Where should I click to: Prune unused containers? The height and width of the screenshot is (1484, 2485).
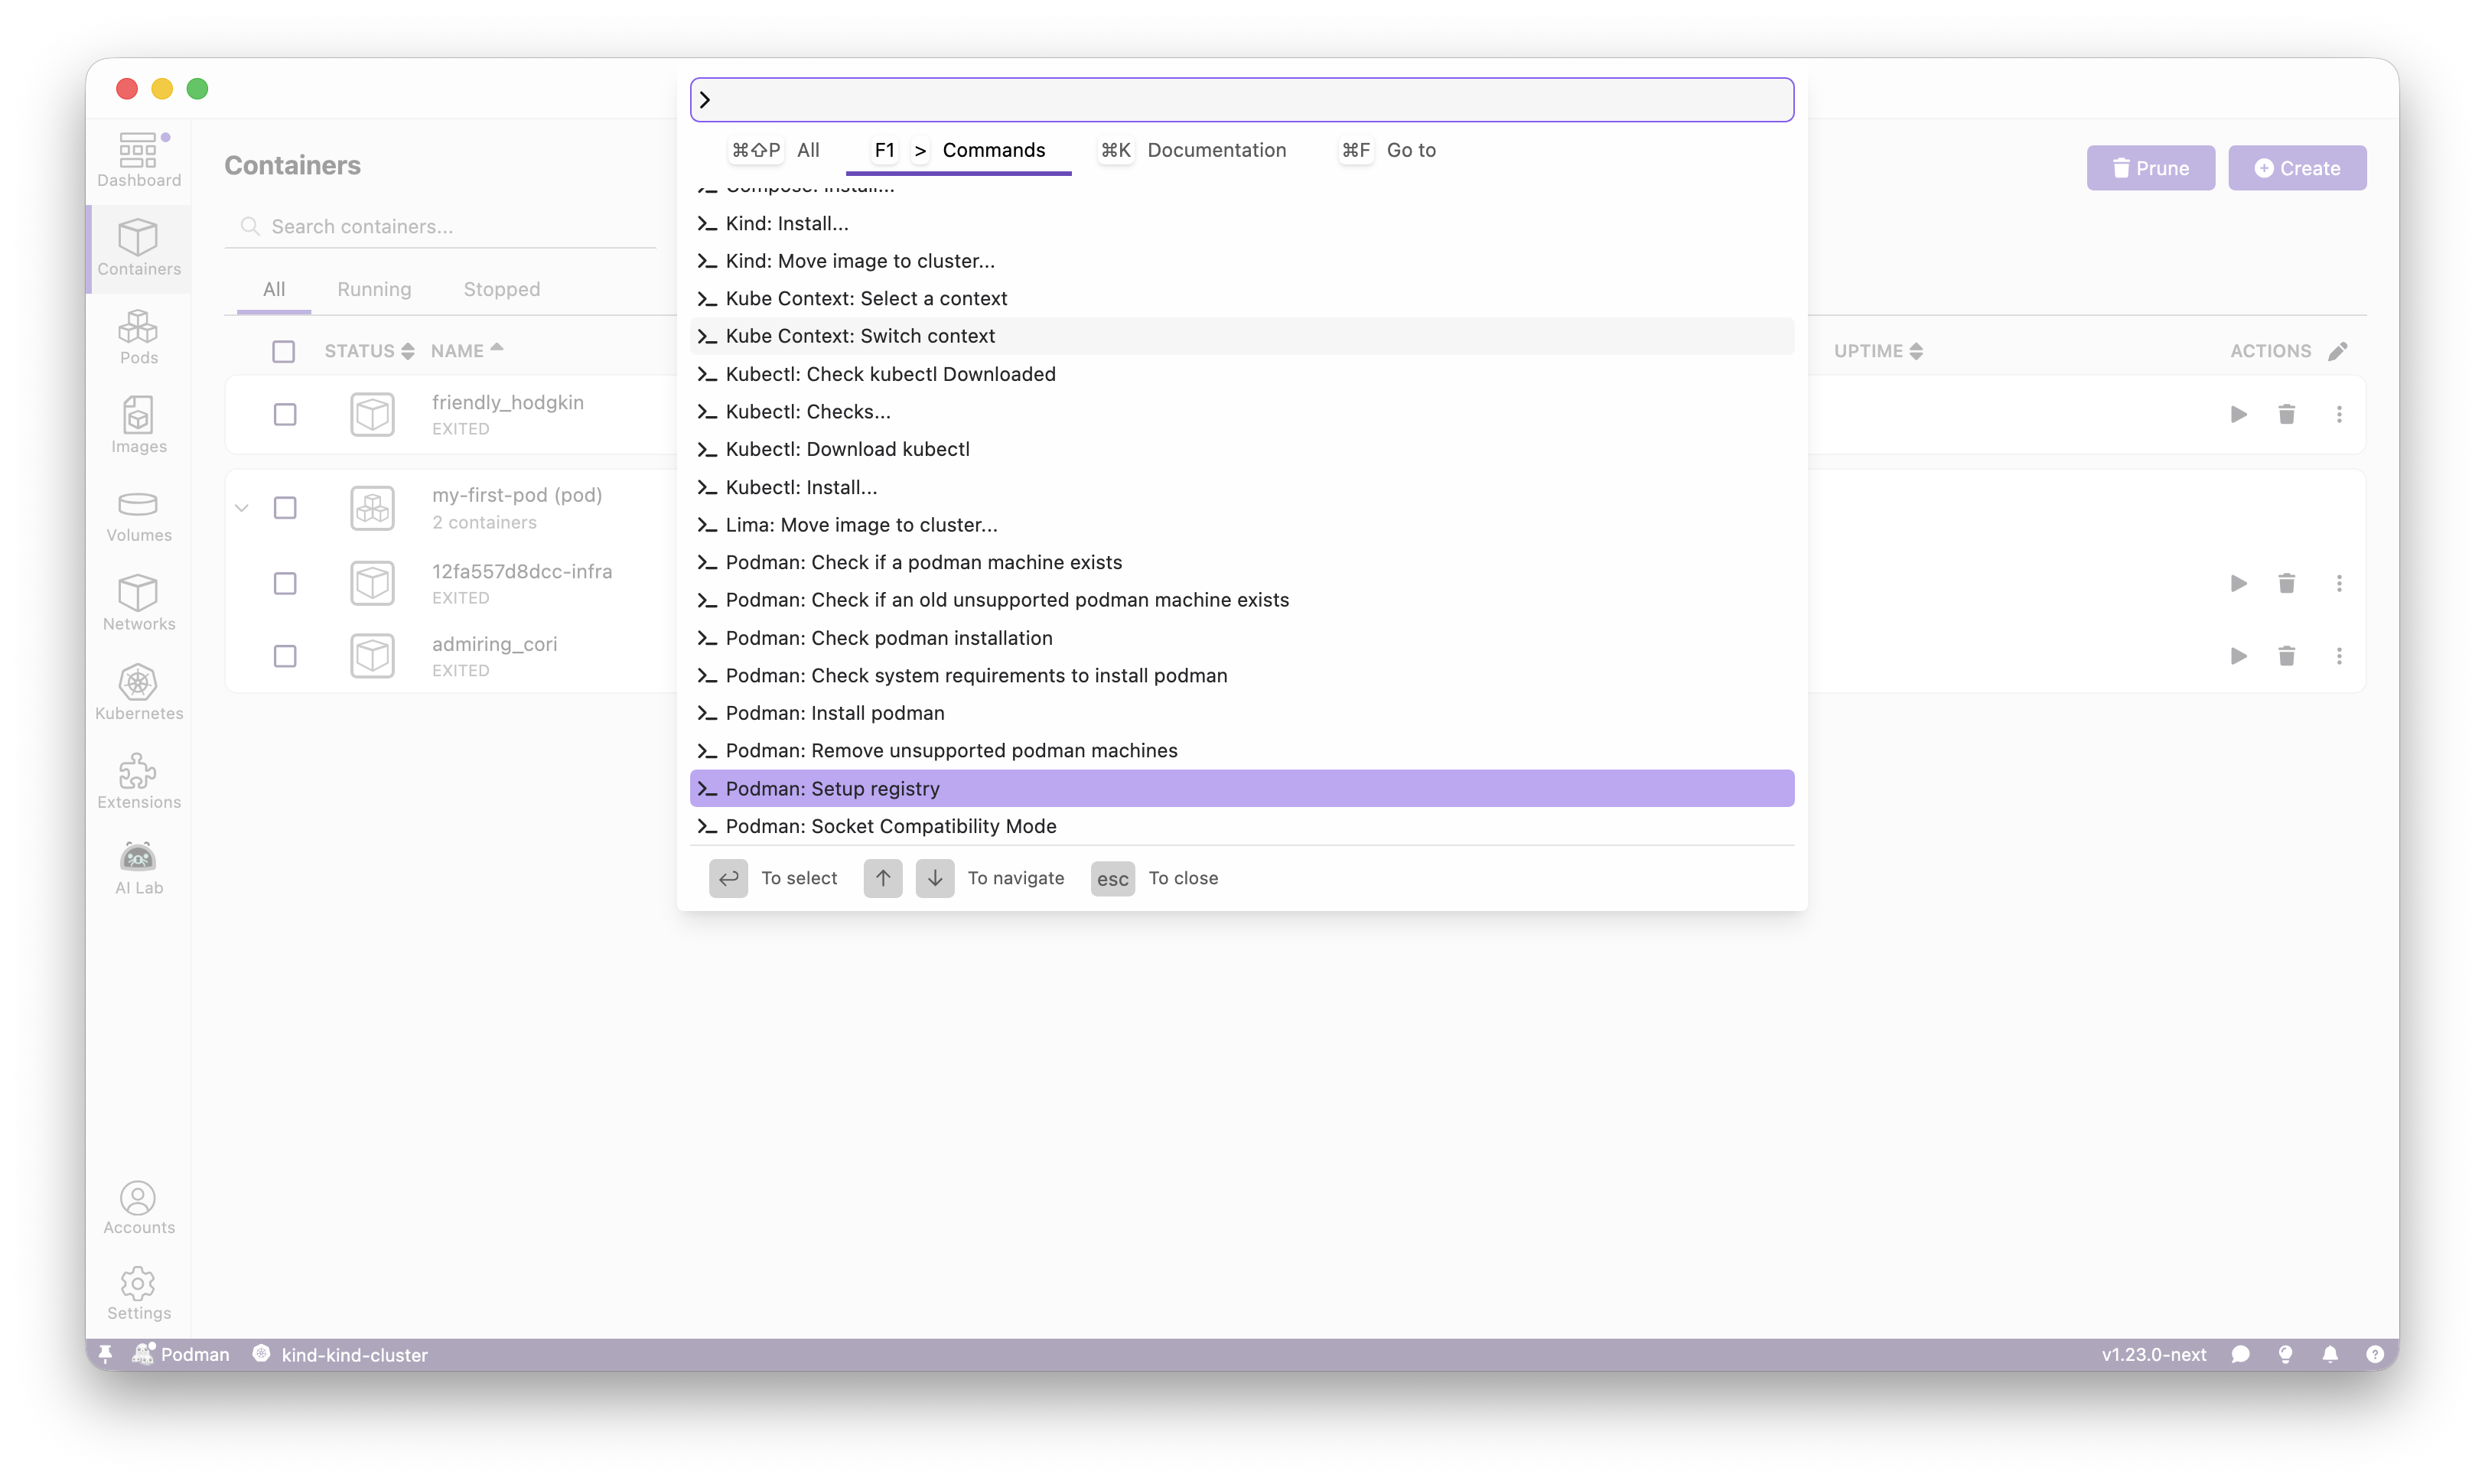2149,167
